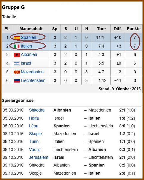
Task: Click the Punkte column header
Action: coord(134,29)
